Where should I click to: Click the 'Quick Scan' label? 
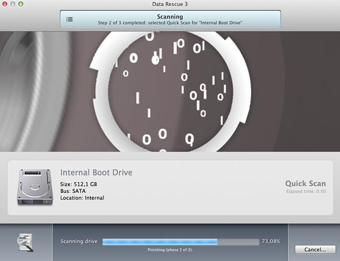coord(305,184)
